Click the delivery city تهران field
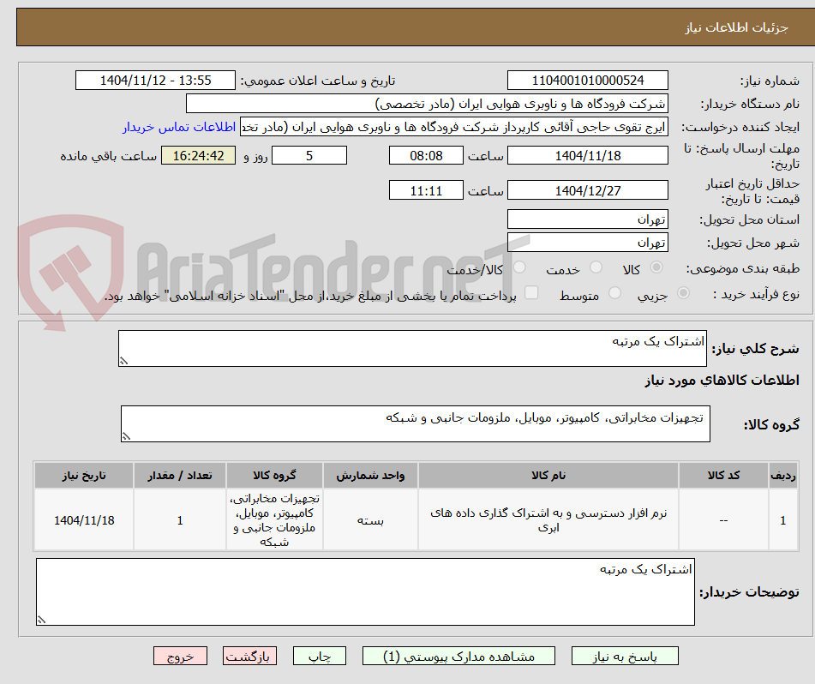This screenshot has width=815, height=684. point(587,243)
